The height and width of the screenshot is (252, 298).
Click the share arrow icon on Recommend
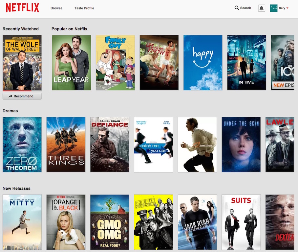click(11, 96)
